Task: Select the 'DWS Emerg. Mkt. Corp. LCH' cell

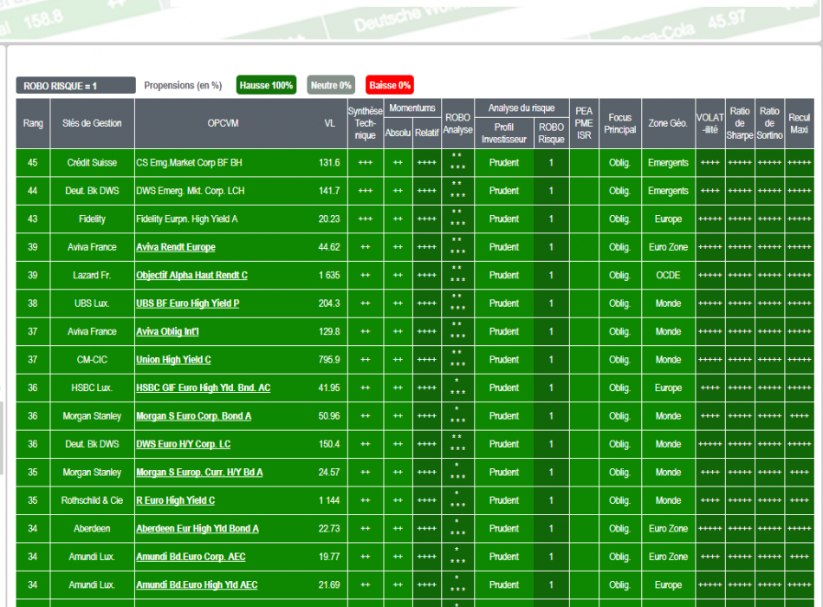Action: point(190,191)
